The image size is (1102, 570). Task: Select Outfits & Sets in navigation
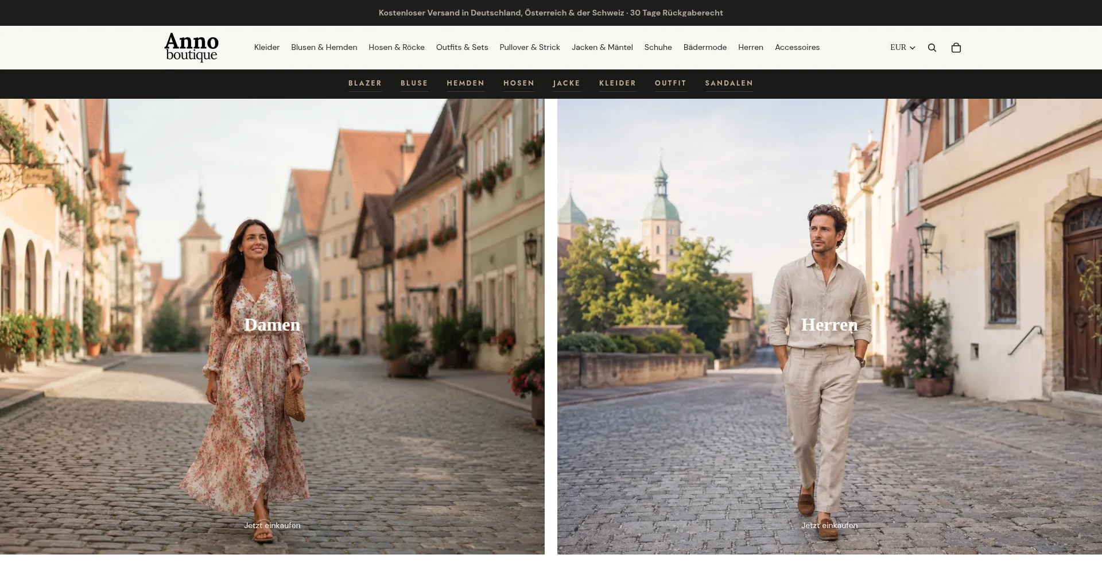click(x=462, y=48)
